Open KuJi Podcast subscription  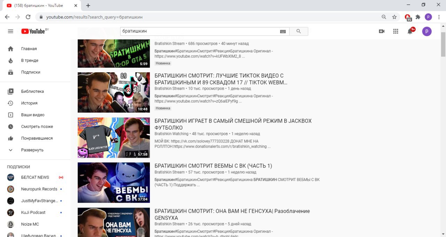[x=35, y=212]
